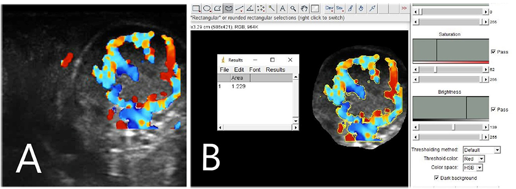
Task: Open the Color space dropdown
Action: pos(473,167)
